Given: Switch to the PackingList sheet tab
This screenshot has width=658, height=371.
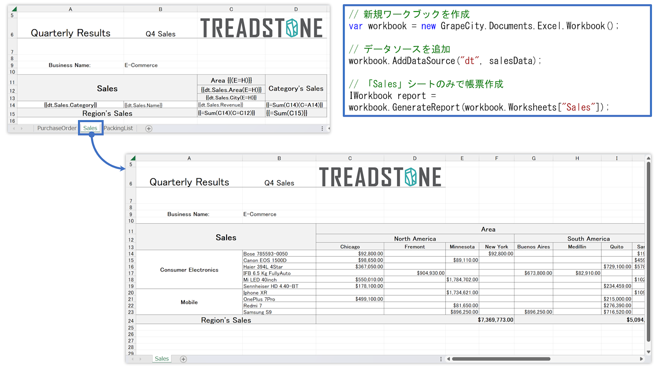Looking at the screenshot, I should pos(118,128).
